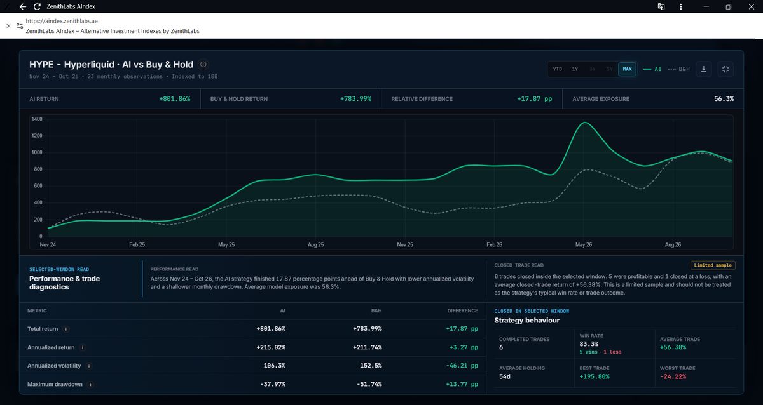
Task: Open site settings sliders icon beside the URL
Action: click(20, 26)
